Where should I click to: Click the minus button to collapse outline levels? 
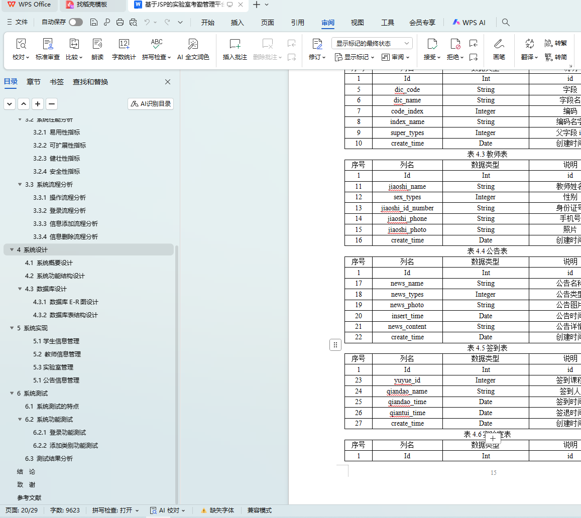(52, 104)
